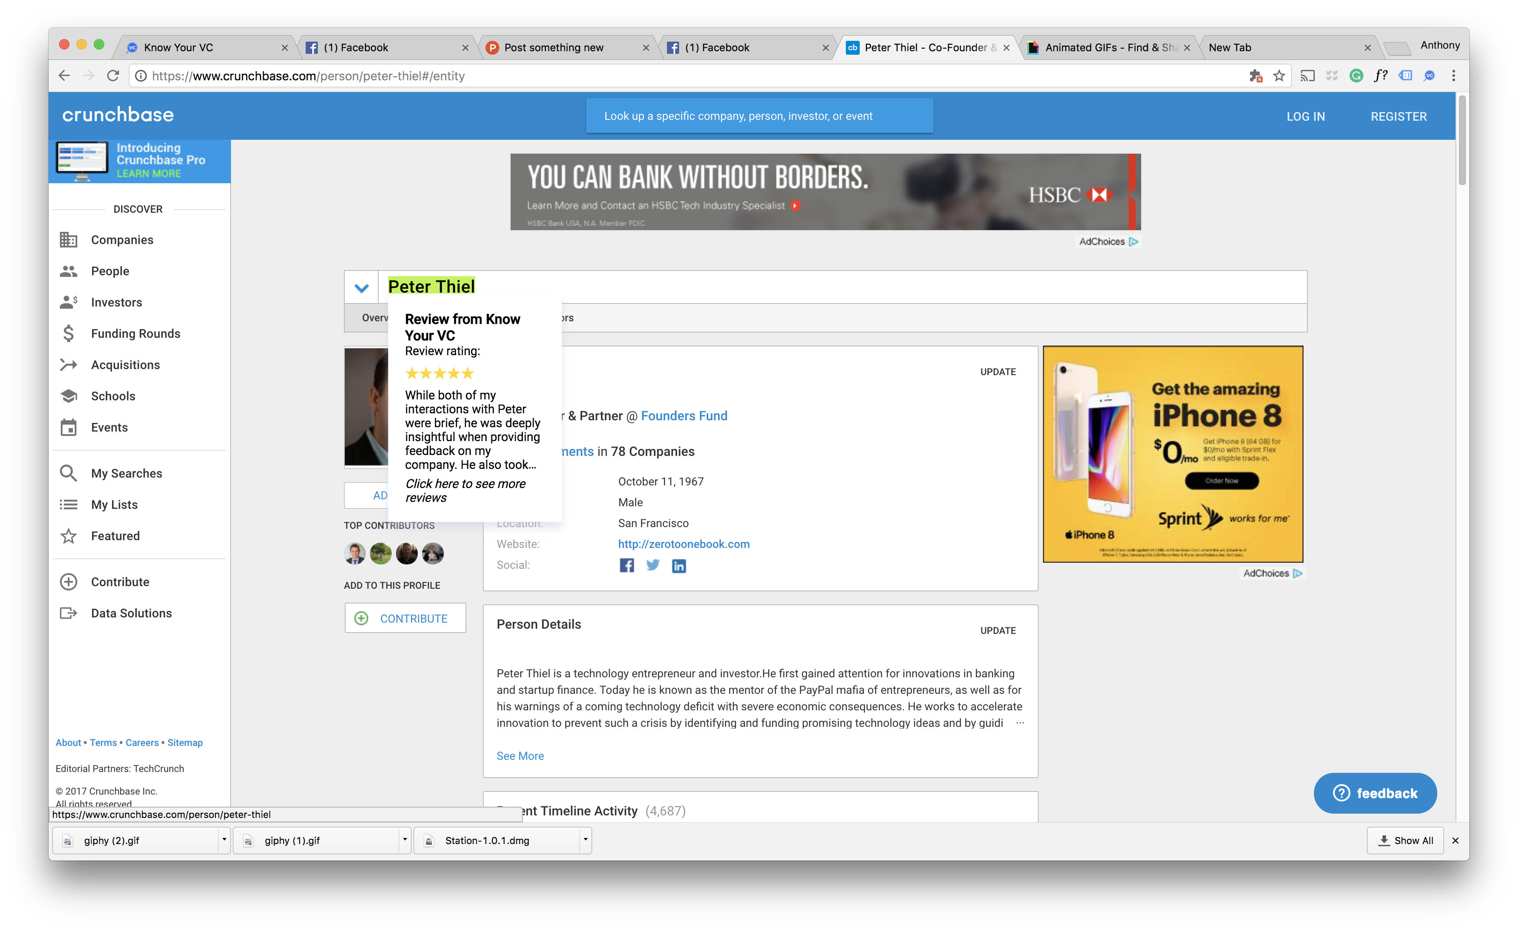Image resolution: width=1518 pixels, height=930 pixels.
Task: Click the Crunchbase search input field
Action: (x=759, y=116)
